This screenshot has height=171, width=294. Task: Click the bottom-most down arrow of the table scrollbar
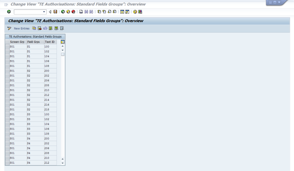[x=63, y=163]
